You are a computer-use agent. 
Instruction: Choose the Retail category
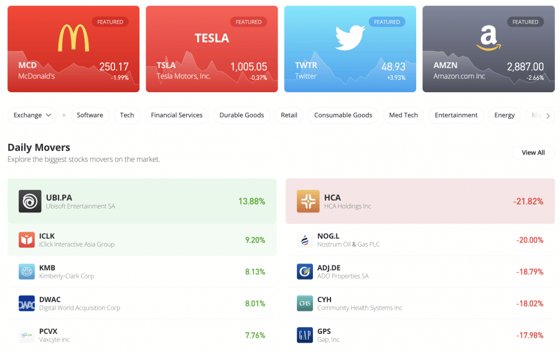tap(289, 115)
